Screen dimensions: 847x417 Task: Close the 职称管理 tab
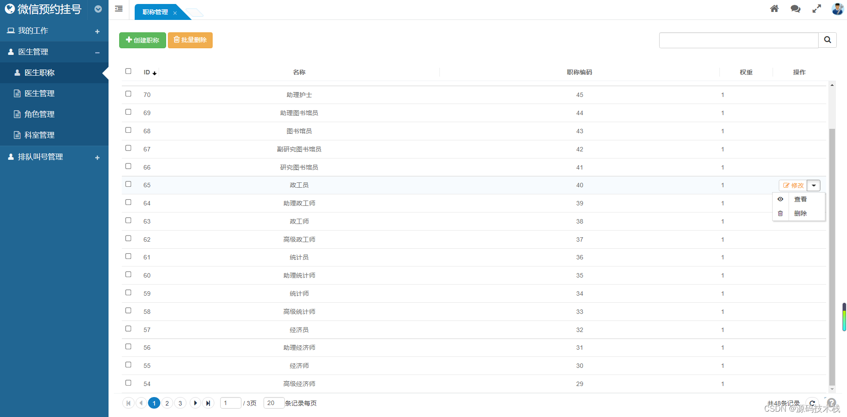click(175, 13)
